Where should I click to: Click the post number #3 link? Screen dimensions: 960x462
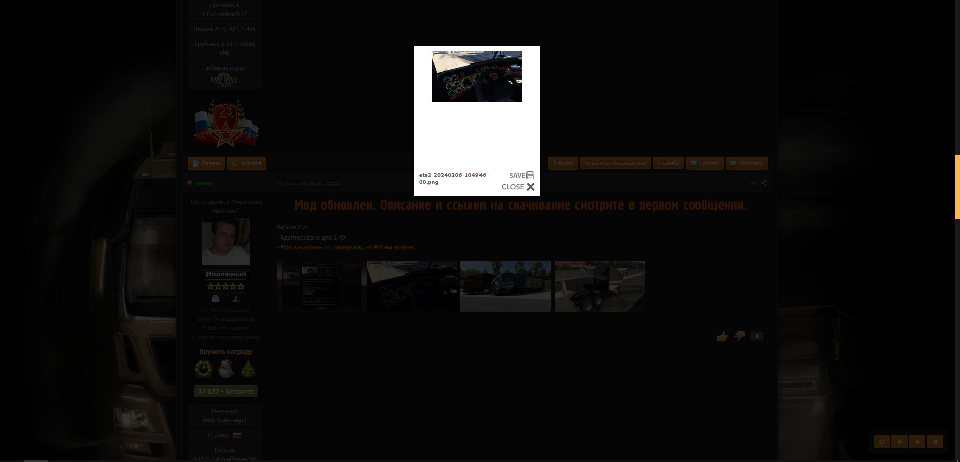[754, 183]
